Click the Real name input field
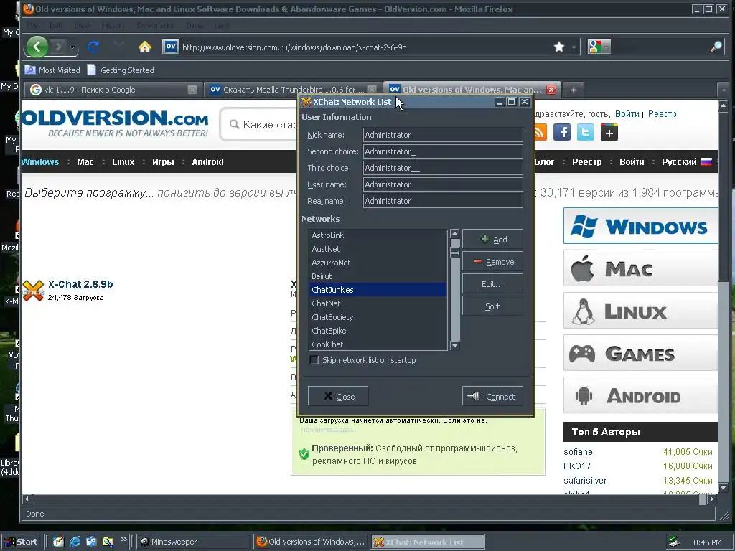735x551 pixels. coord(443,201)
